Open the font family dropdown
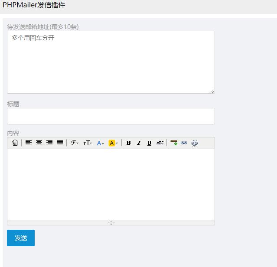The width and height of the screenshot is (277, 267). 75,143
